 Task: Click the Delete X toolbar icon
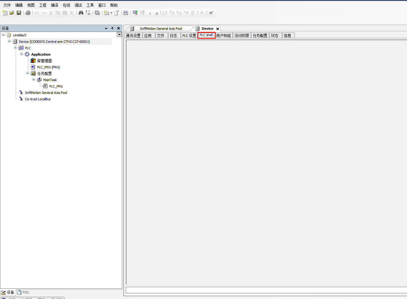72,13
